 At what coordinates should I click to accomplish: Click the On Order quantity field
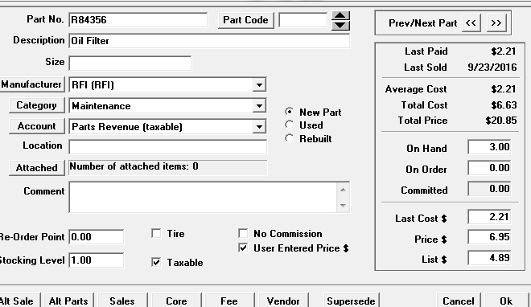click(489, 168)
